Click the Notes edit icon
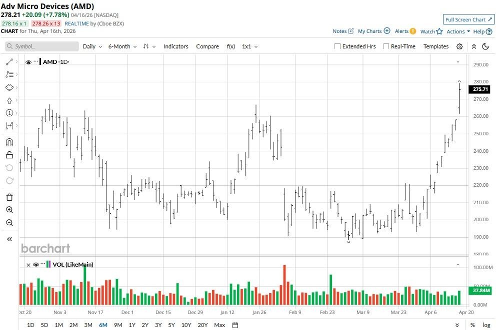 [351, 31]
